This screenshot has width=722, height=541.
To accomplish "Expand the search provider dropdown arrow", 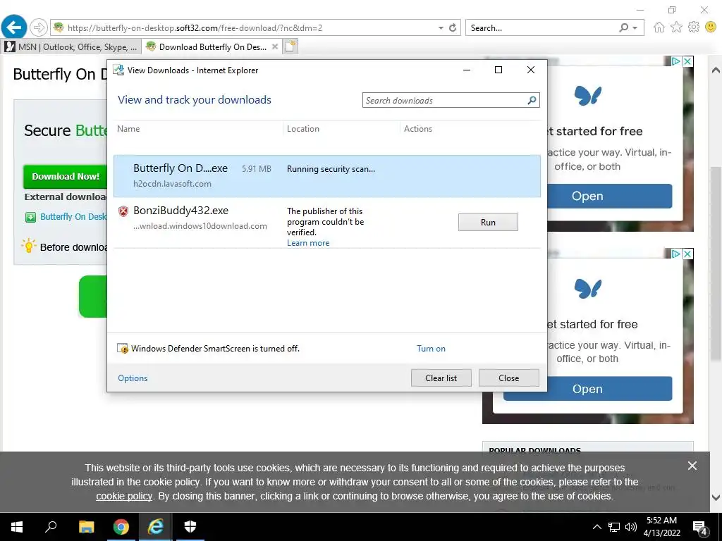I will [x=635, y=28].
